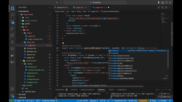Switch to DEBUG CONSOLE panel tab
Image resolution: width=182 pixels, height=102 pixels.
pos(87,90)
